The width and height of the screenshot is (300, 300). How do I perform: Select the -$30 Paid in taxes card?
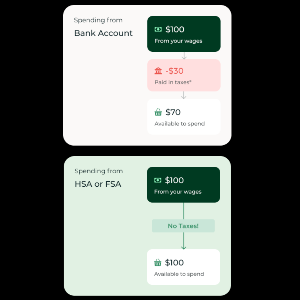pos(184,75)
